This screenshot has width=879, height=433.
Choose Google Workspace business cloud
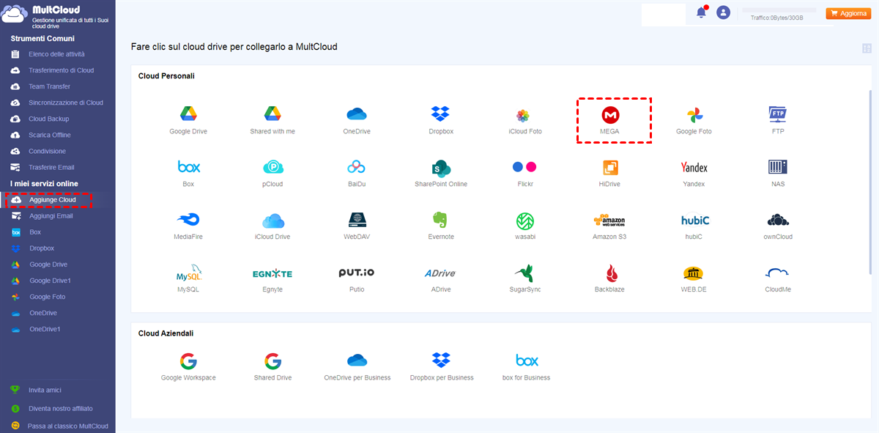point(188,361)
